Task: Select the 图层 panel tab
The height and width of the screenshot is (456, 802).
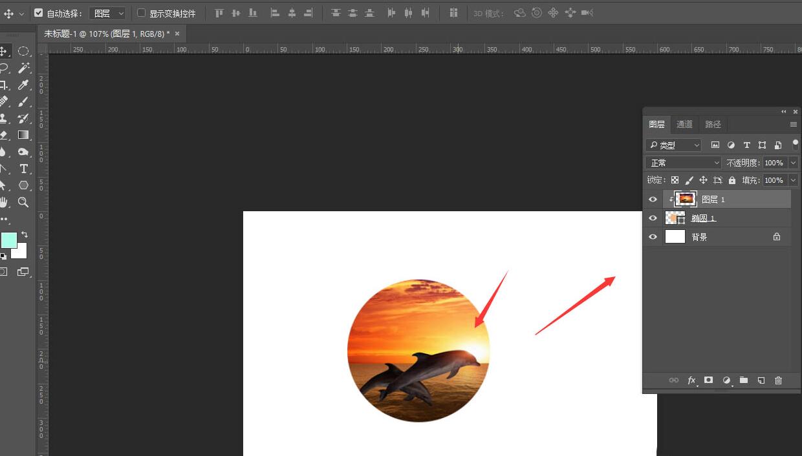Action: (x=656, y=124)
